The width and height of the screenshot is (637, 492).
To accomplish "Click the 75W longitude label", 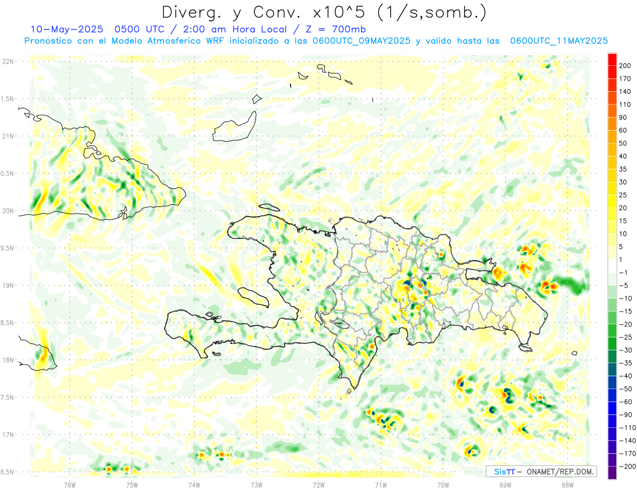I will (x=132, y=484).
